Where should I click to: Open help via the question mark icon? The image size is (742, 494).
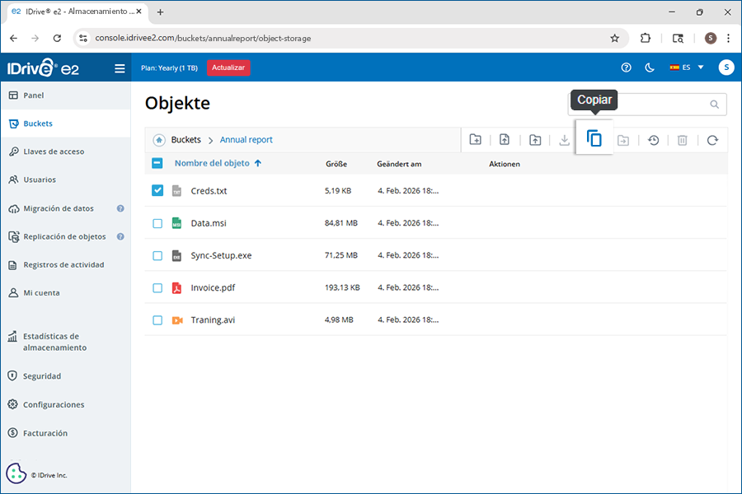point(627,68)
